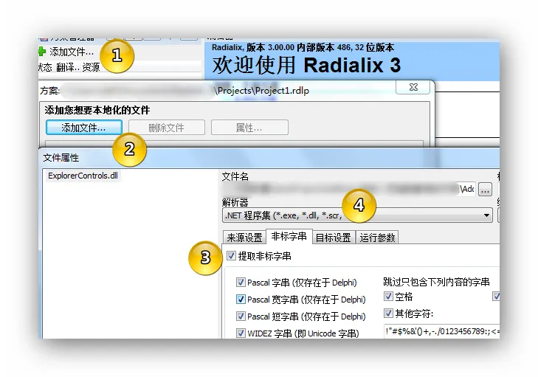Toggle the 空格 checkbox
The image size is (538, 377).
click(x=388, y=297)
